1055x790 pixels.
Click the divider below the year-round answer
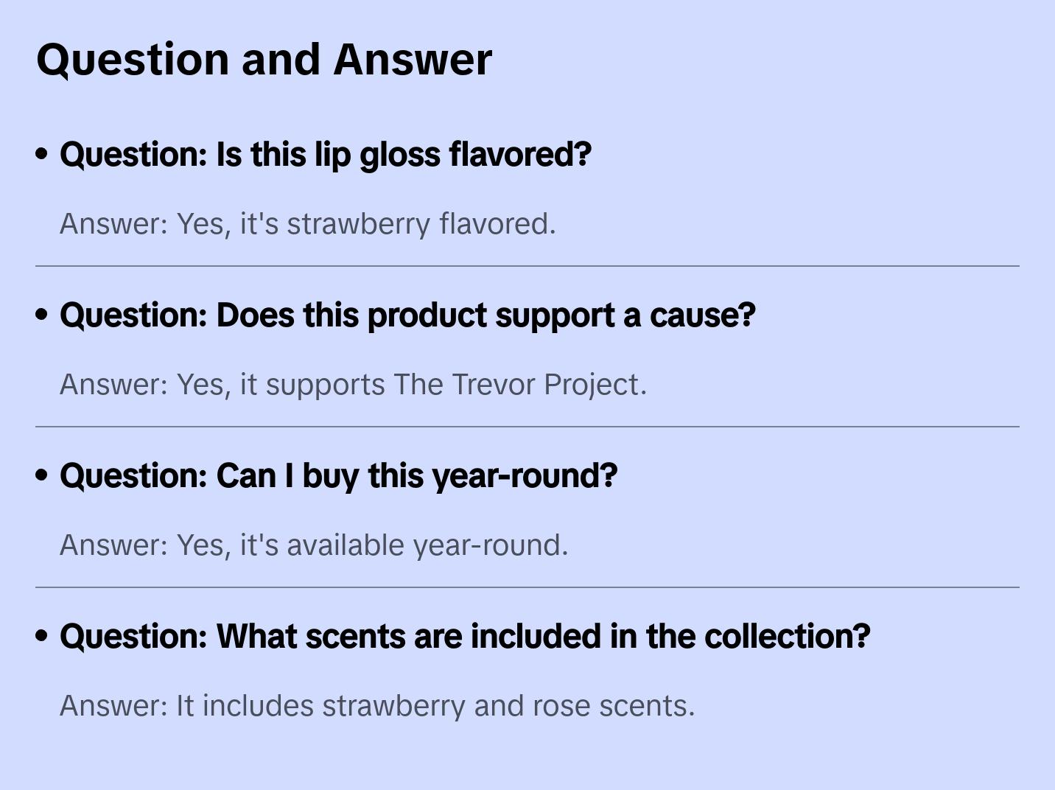click(x=527, y=587)
